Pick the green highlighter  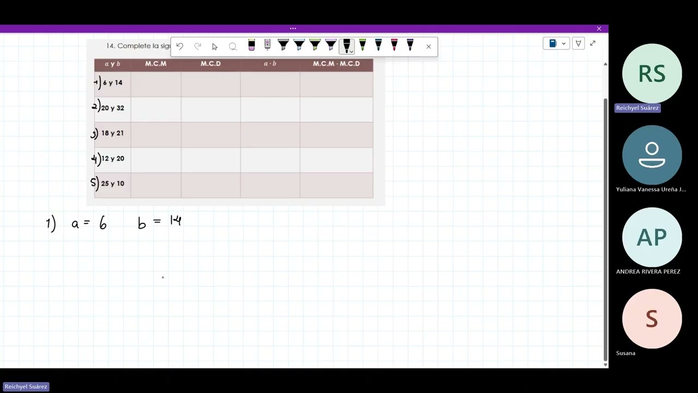coord(315,45)
